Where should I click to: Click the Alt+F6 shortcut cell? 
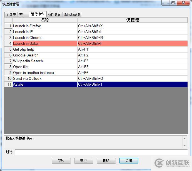[x=133, y=73]
